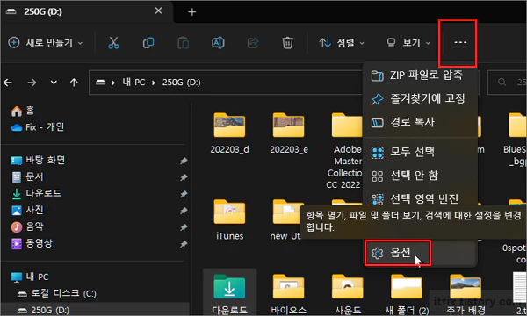Select the Adobe Master Collection folder
Screen dimensions: 527x316
[x=345, y=151]
